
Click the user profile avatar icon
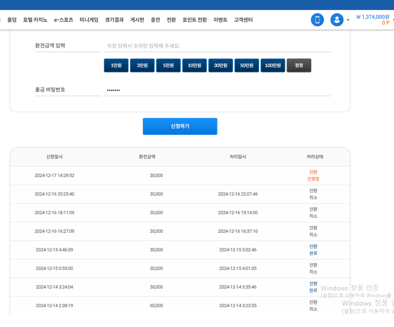coord(337,20)
